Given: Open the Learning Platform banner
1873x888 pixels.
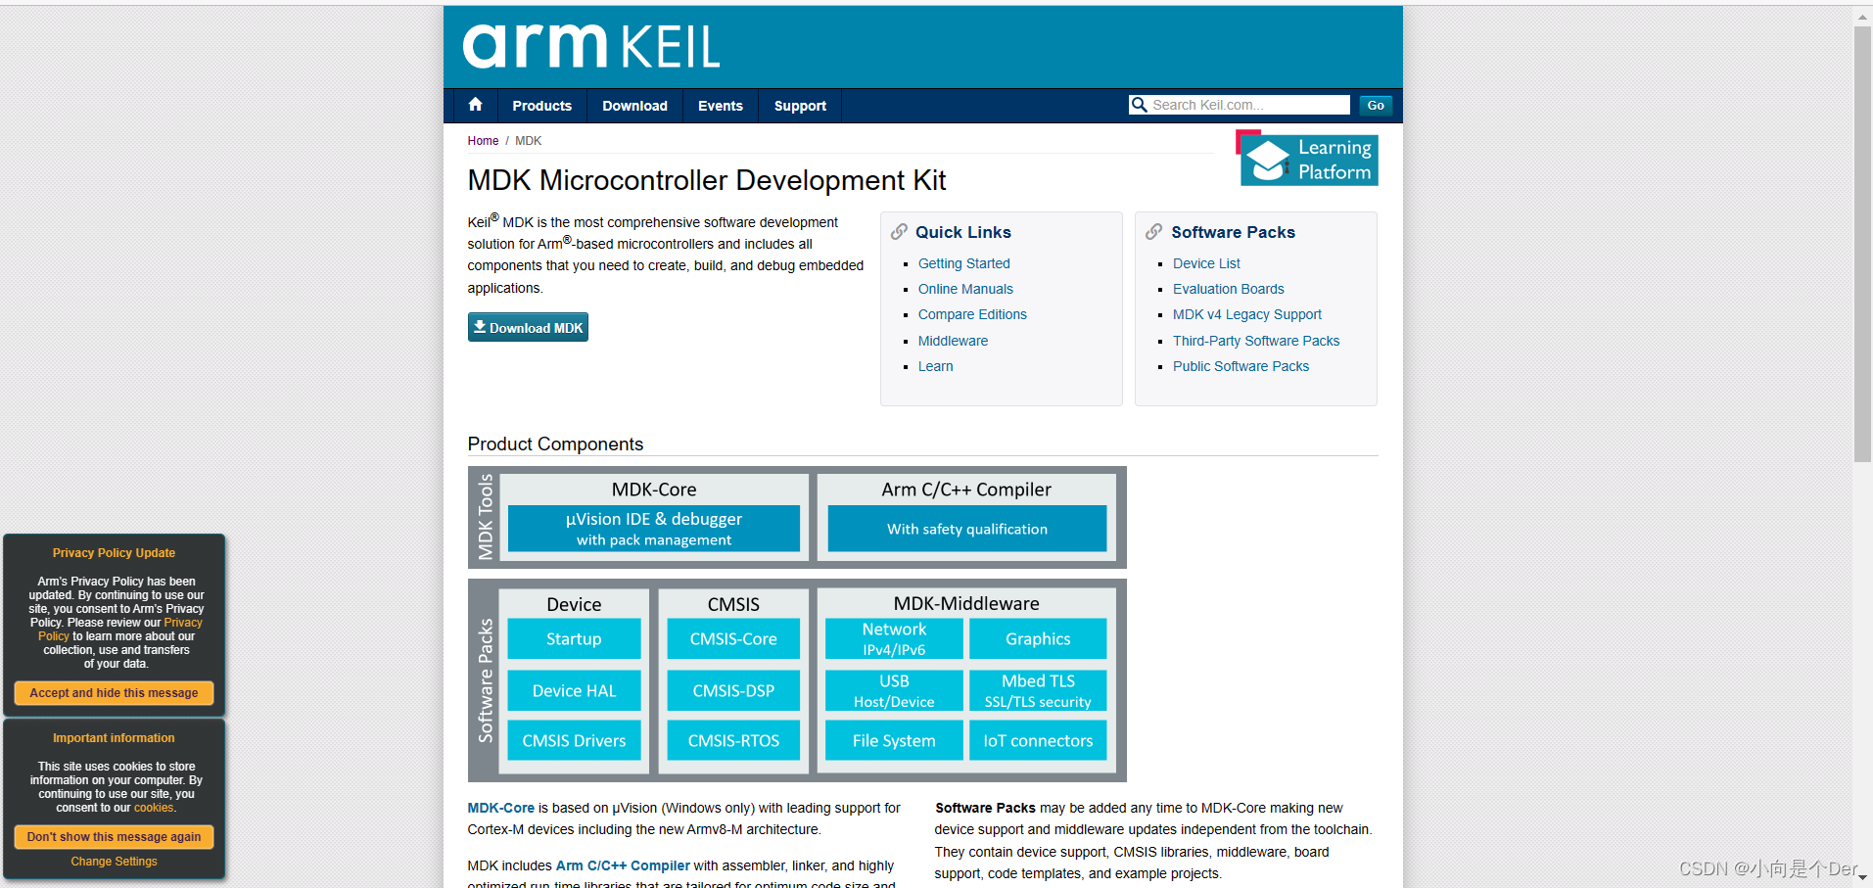Looking at the screenshot, I should pos(1307,159).
